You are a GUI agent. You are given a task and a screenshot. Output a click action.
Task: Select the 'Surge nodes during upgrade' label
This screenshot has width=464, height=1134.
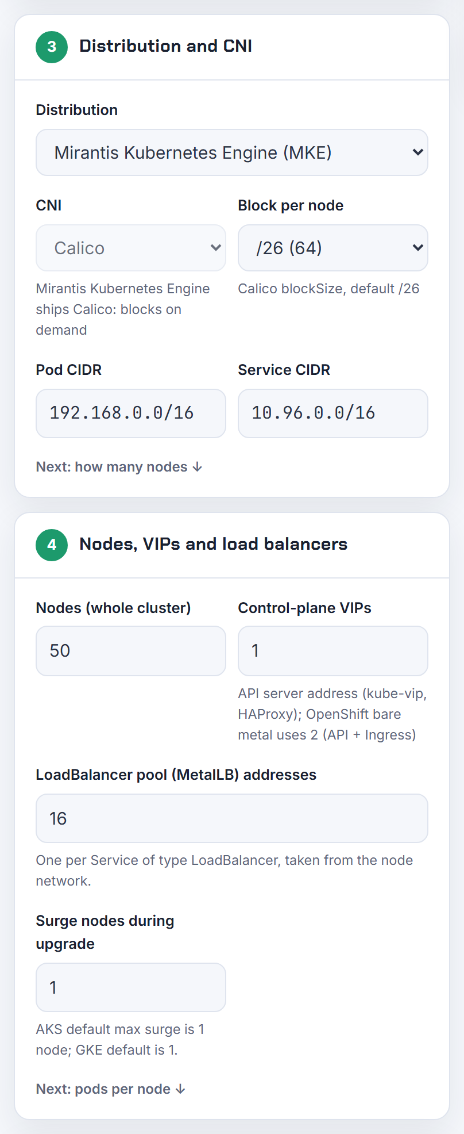[x=105, y=932]
